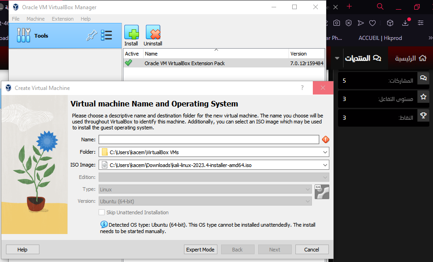Close the browser tab with X
Image resolution: width=433 pixels, height=262 pixels.
335,7
